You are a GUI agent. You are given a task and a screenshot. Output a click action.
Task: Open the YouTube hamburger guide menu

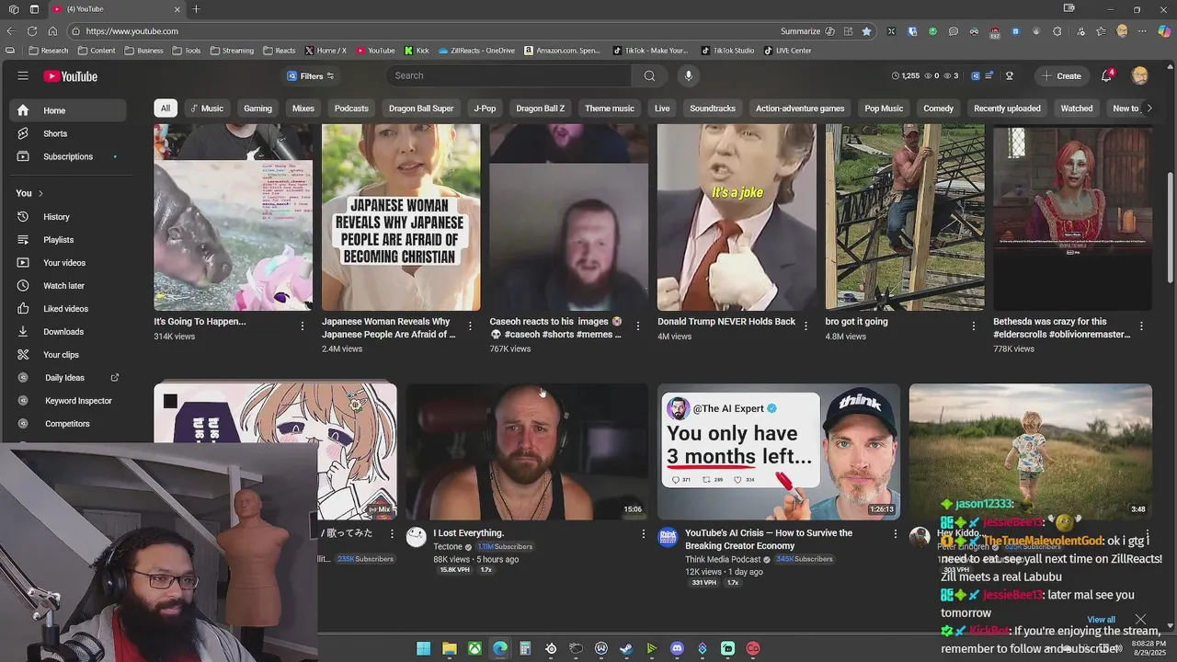23,76
